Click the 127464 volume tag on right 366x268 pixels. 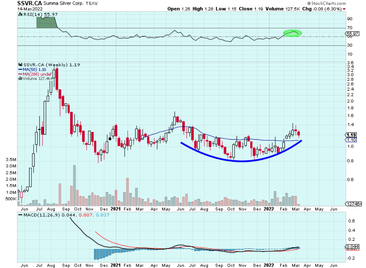click(354, 204)
